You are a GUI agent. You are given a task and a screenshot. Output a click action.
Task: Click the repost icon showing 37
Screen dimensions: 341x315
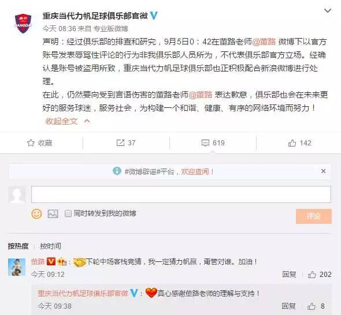(x=120, y=143)
